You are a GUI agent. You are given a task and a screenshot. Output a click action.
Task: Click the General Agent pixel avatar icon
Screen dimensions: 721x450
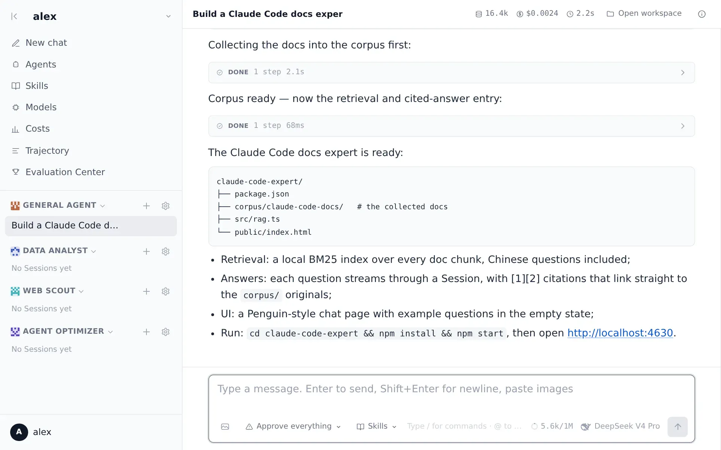[x=15, y=205]
